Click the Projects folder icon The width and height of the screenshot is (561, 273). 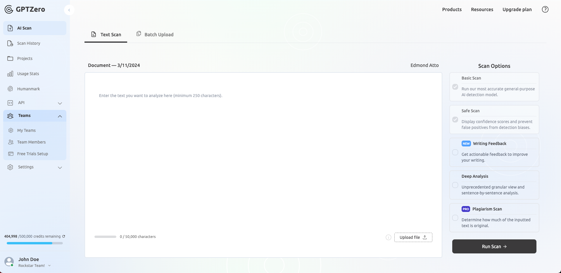click(x=10, y=58)
